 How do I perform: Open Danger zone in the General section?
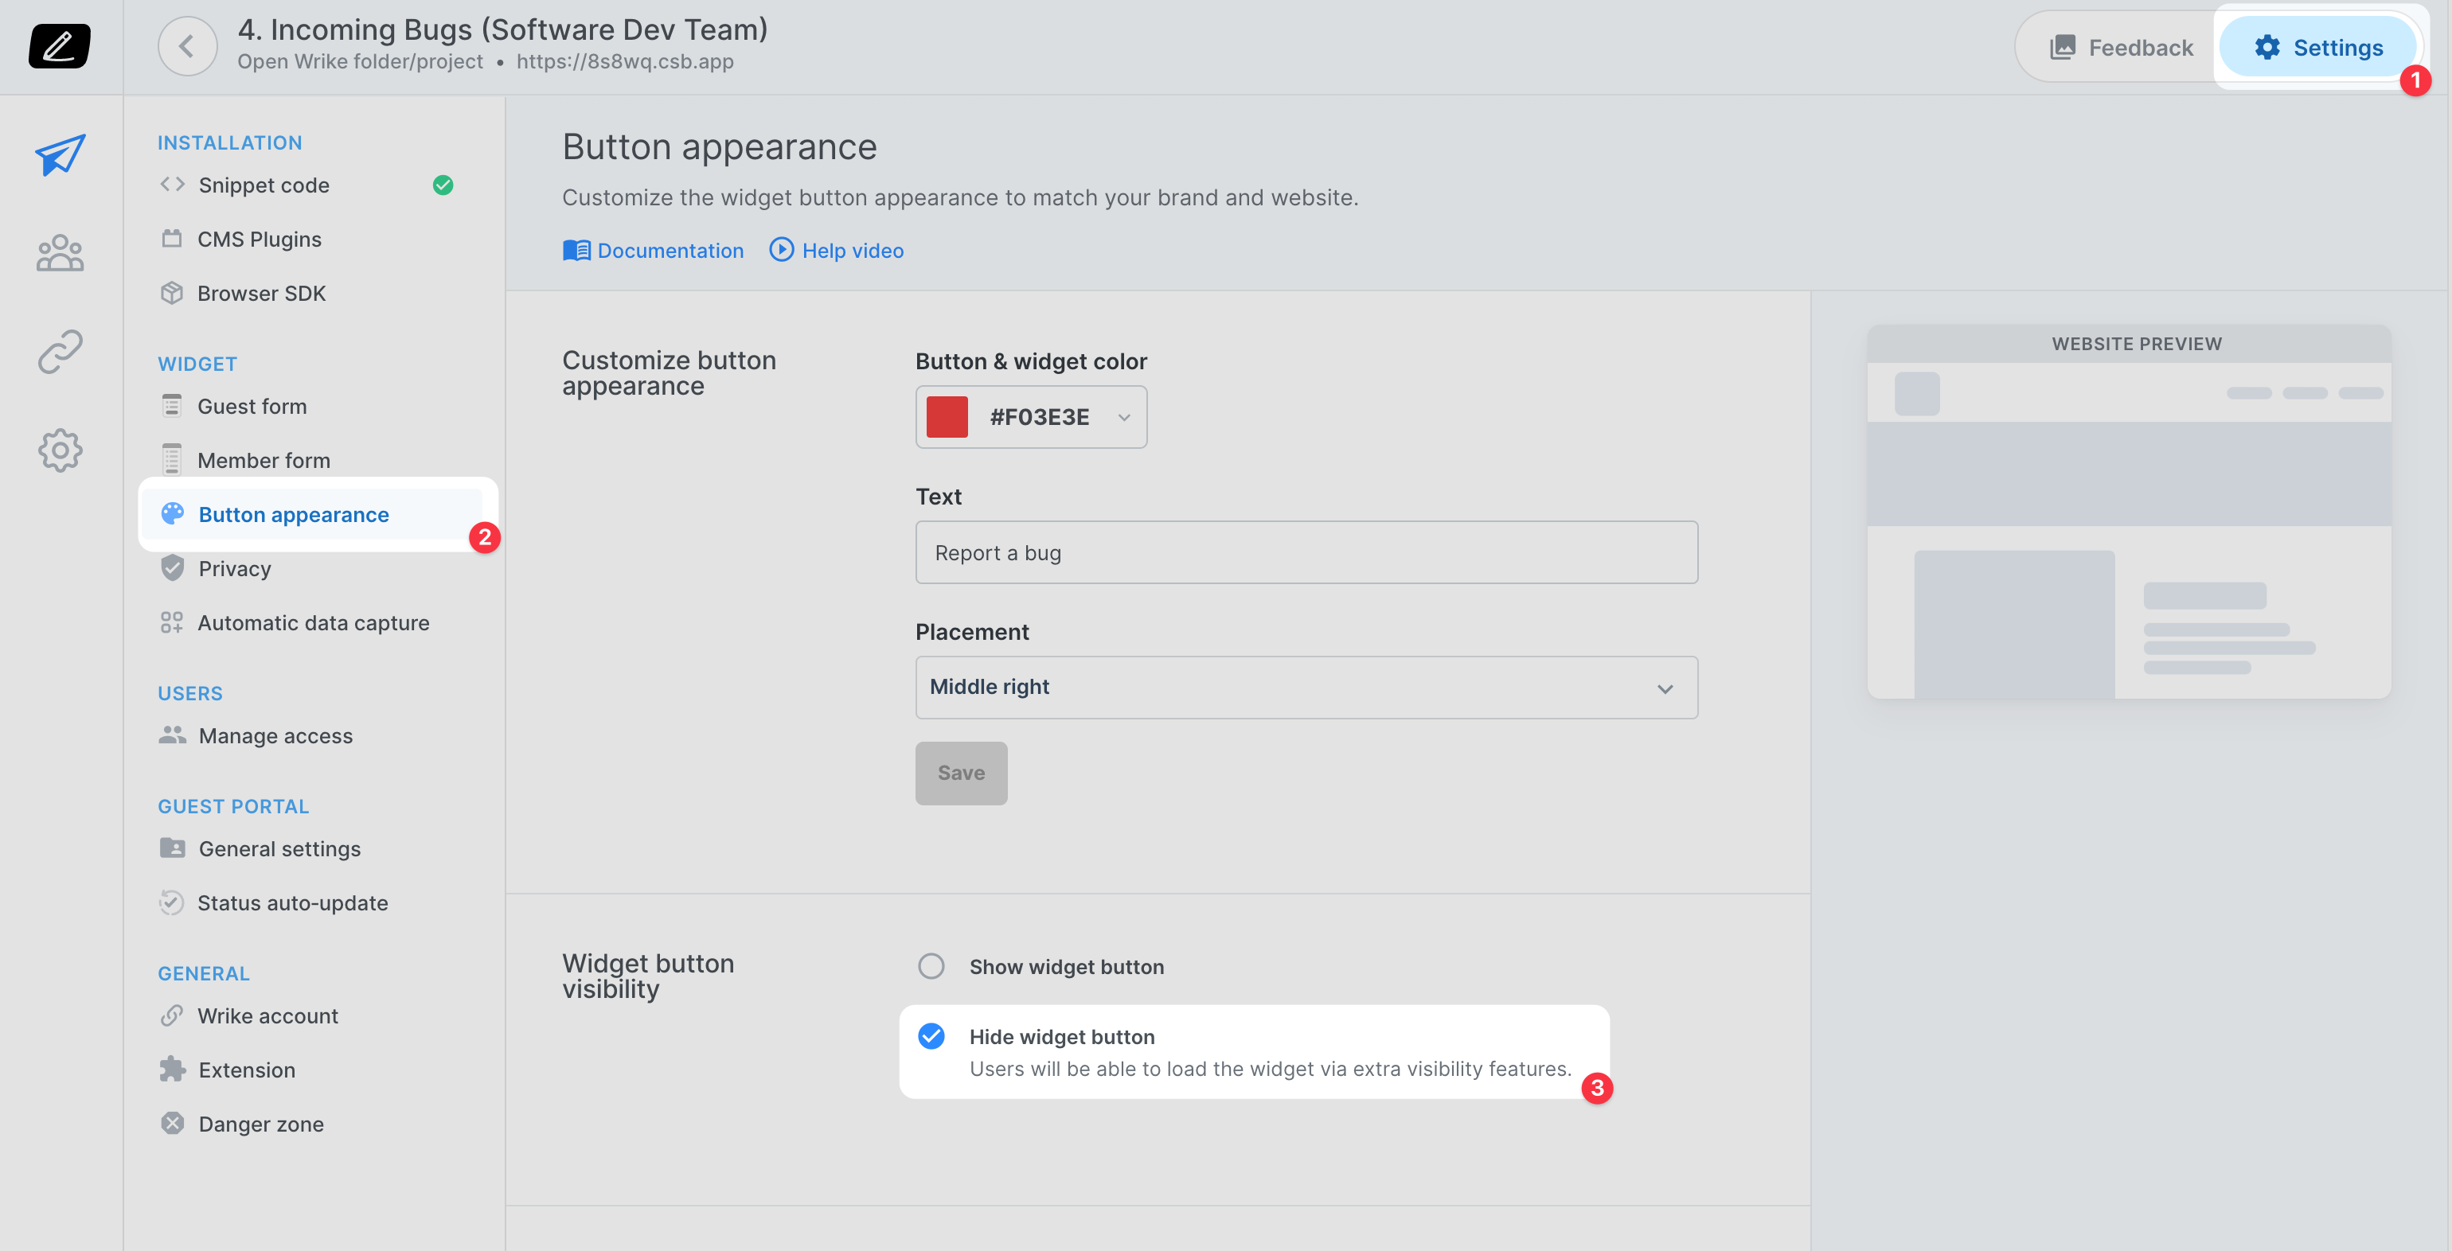tap(261, 1124)
